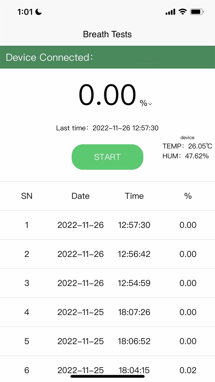The width and height of the screenshot is (215, 382).
Task: Tap the Wi-Fi status icon
Action: pos(182,11)
